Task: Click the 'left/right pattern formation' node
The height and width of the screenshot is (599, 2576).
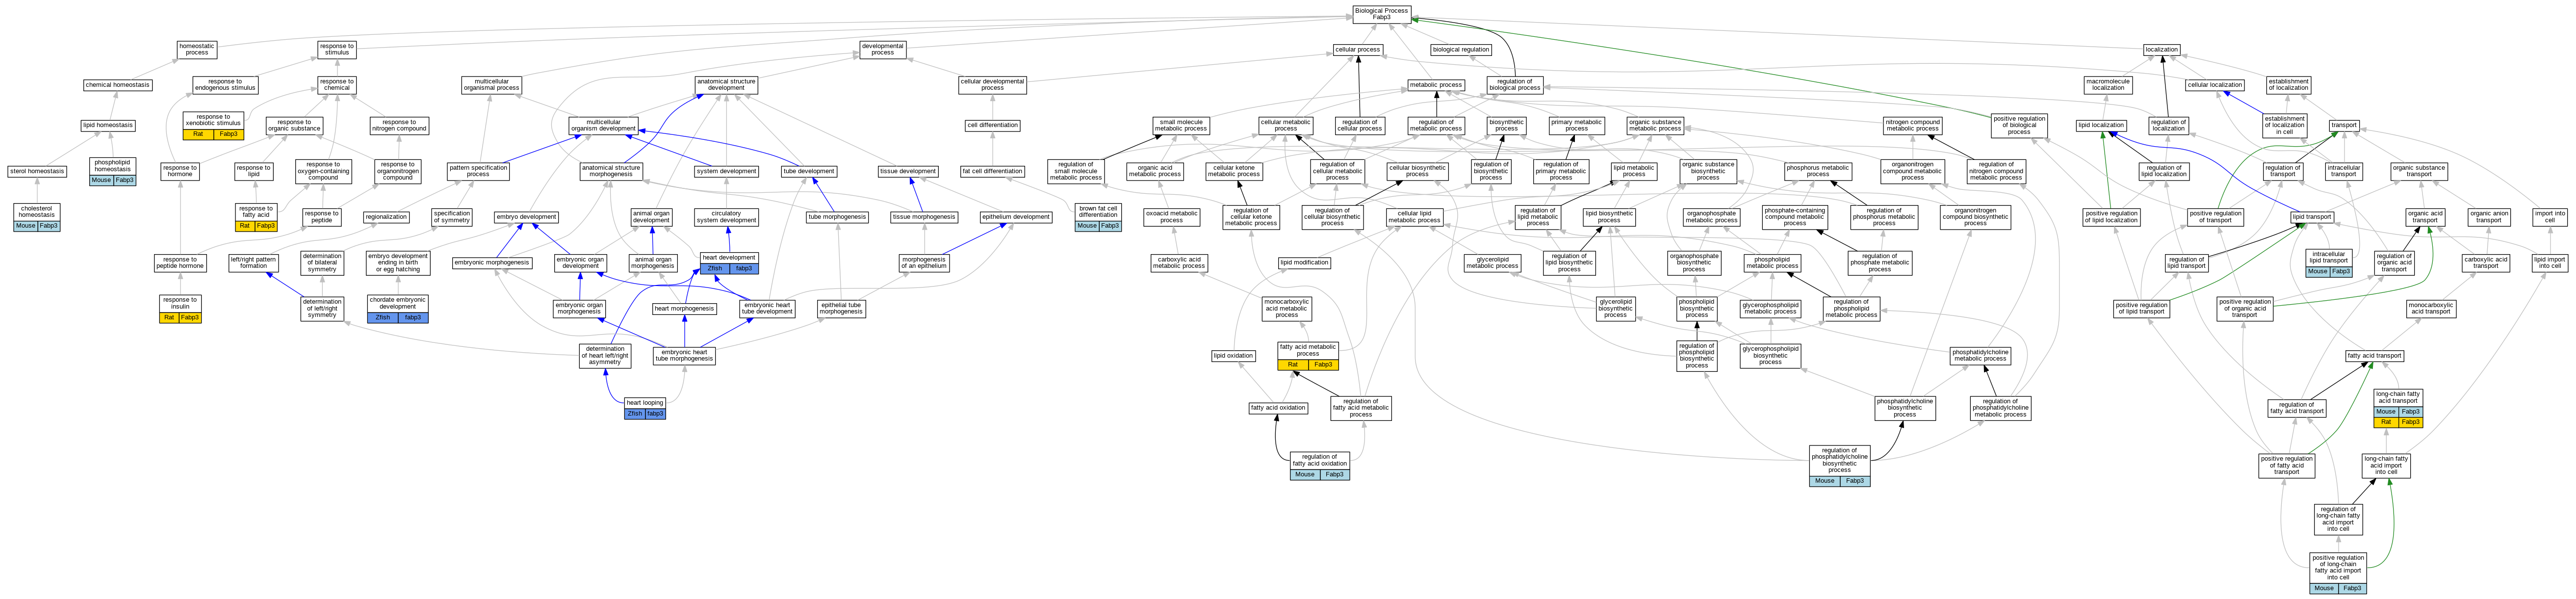Action: [253, 263]
